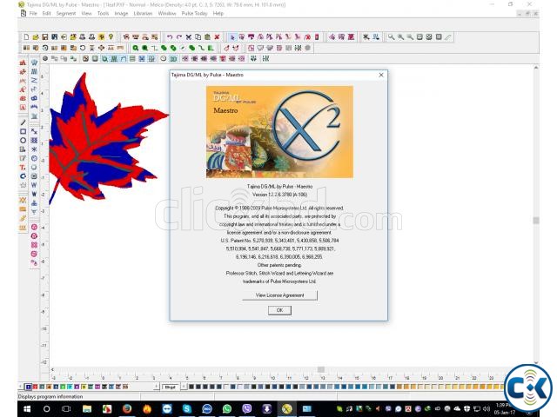Click the four-way move arrows icon

coord(101,48)
